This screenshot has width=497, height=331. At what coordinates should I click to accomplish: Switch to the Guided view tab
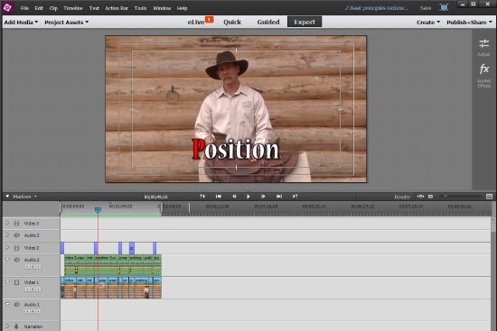tap(268, 22)
